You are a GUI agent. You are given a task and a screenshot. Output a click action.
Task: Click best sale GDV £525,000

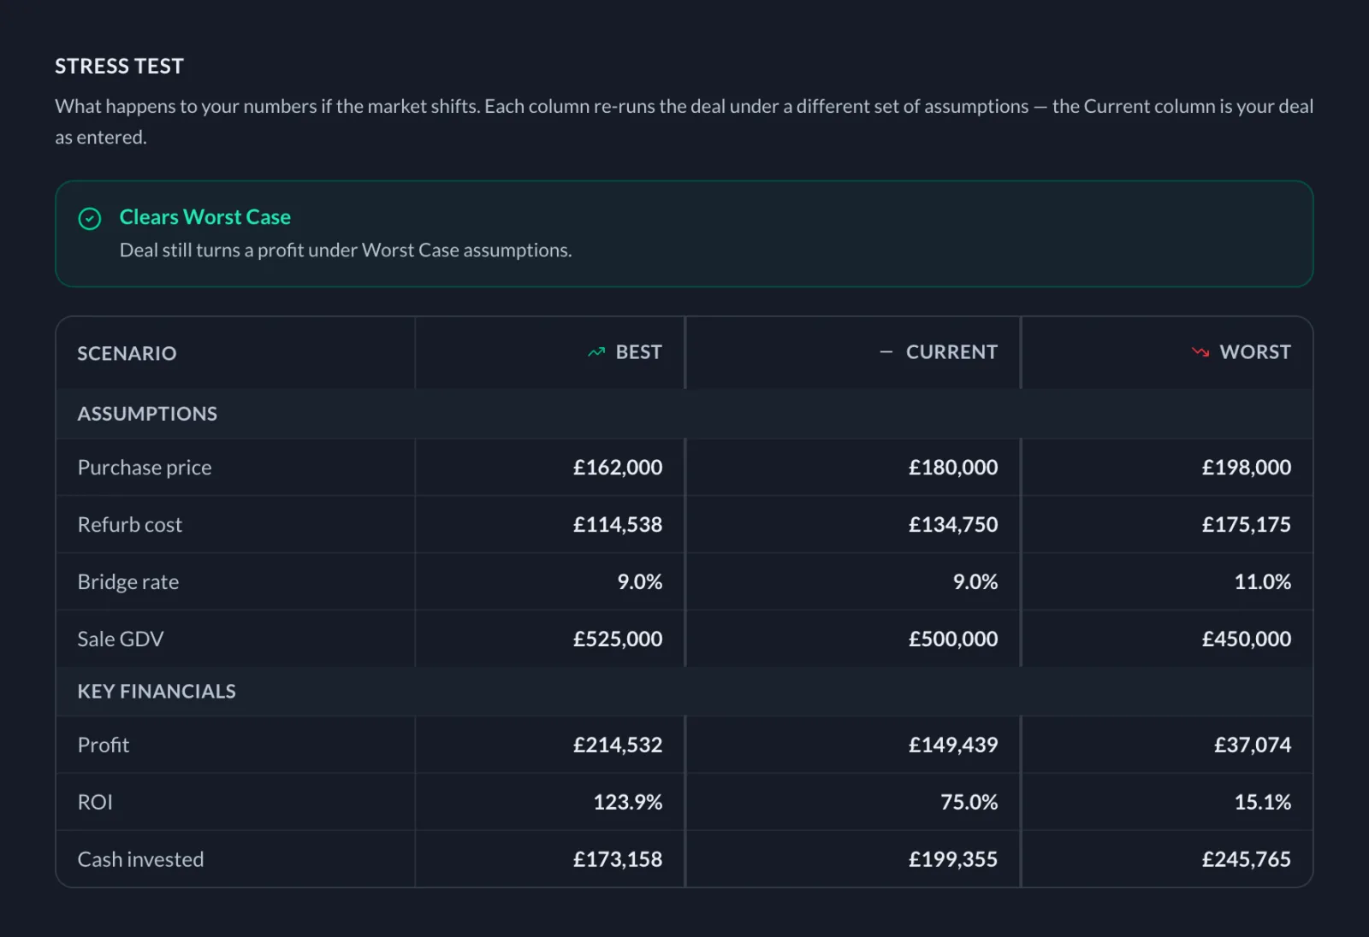(x=618, y=639)
